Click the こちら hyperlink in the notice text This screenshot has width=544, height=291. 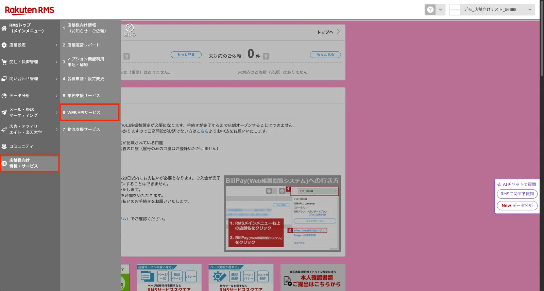click(x=203, y=131)
